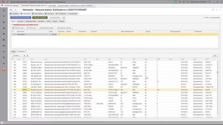The height and width of the screenshot is (125, 223).
Task: Select the Буфер tab
Action: (13, 52)
